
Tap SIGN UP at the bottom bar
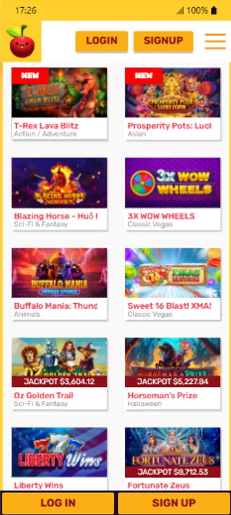pyautogui.click(x=174, y=503)
